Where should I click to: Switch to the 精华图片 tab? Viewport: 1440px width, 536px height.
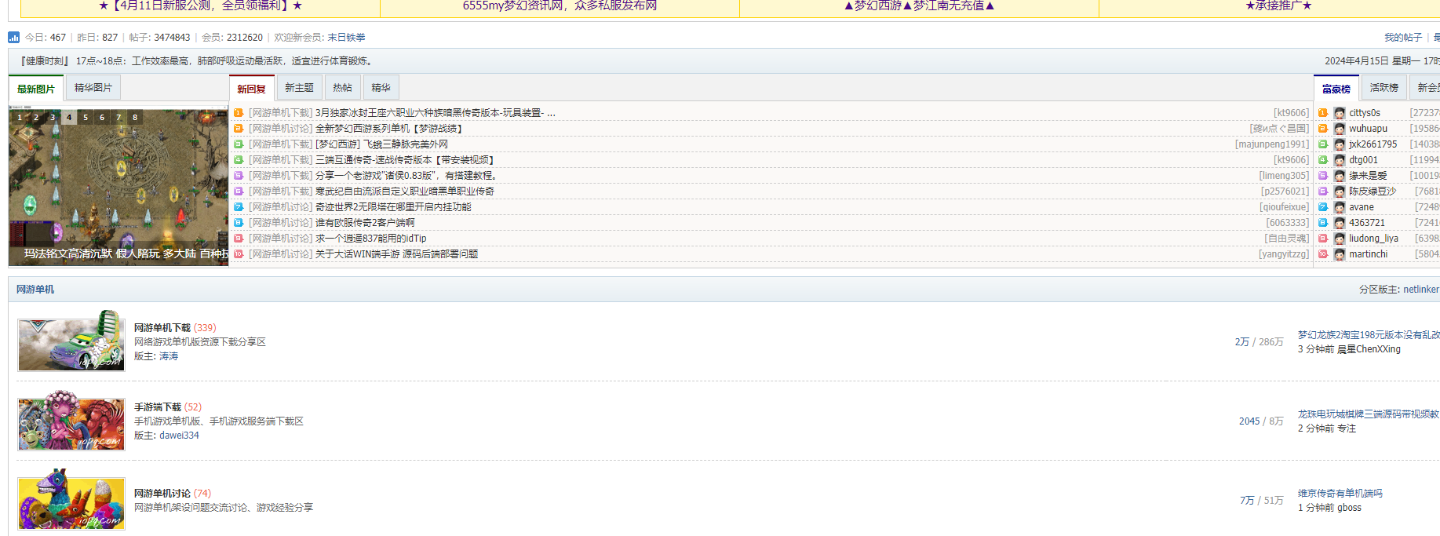tap(93, 88)
